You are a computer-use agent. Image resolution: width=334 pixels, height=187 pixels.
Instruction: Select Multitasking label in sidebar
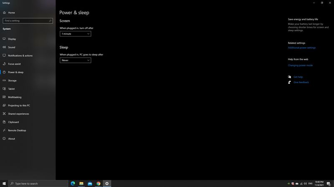click(15, 97)
